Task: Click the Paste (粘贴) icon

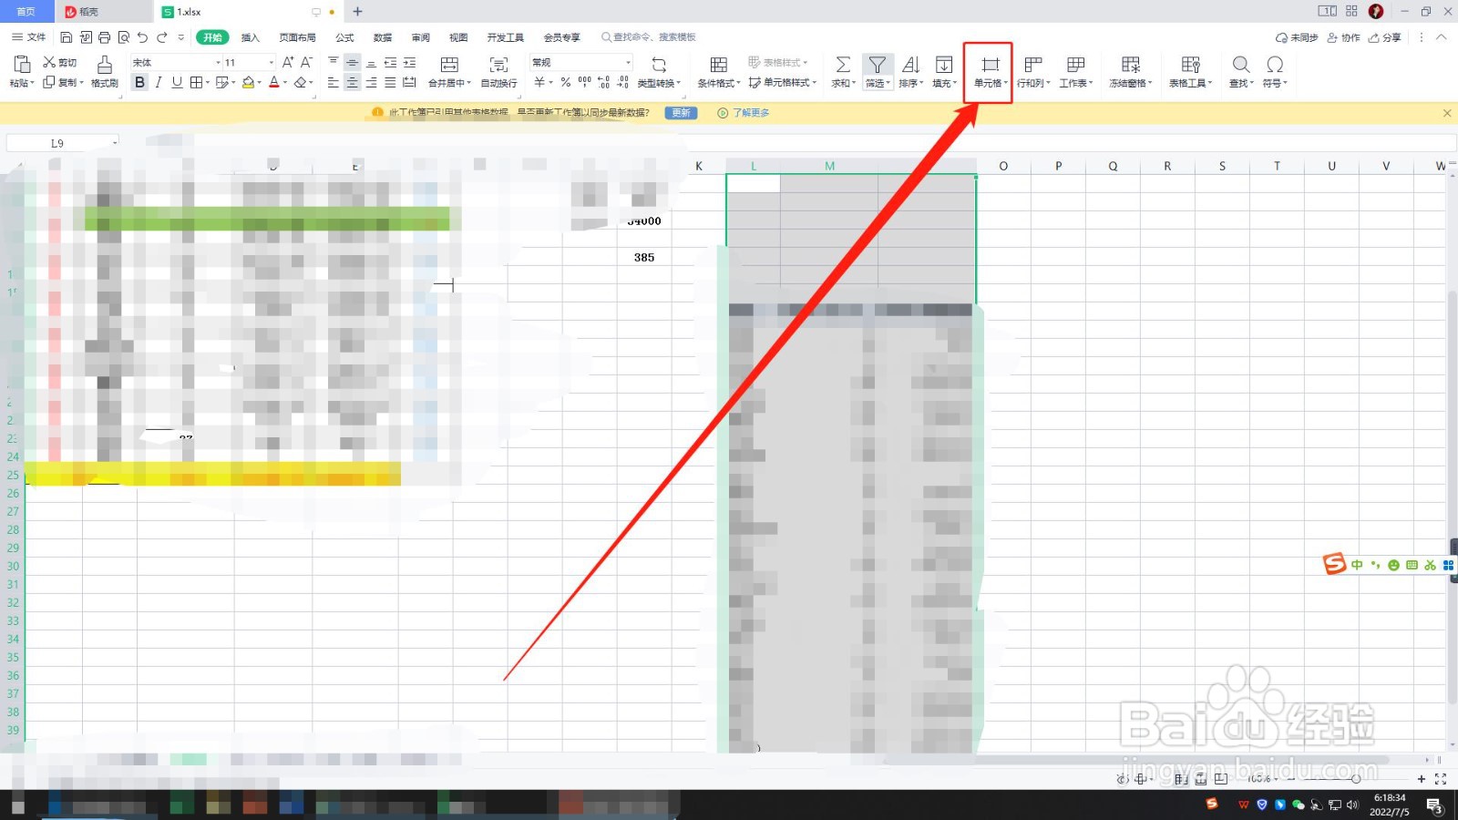Action: pos(21,64)
